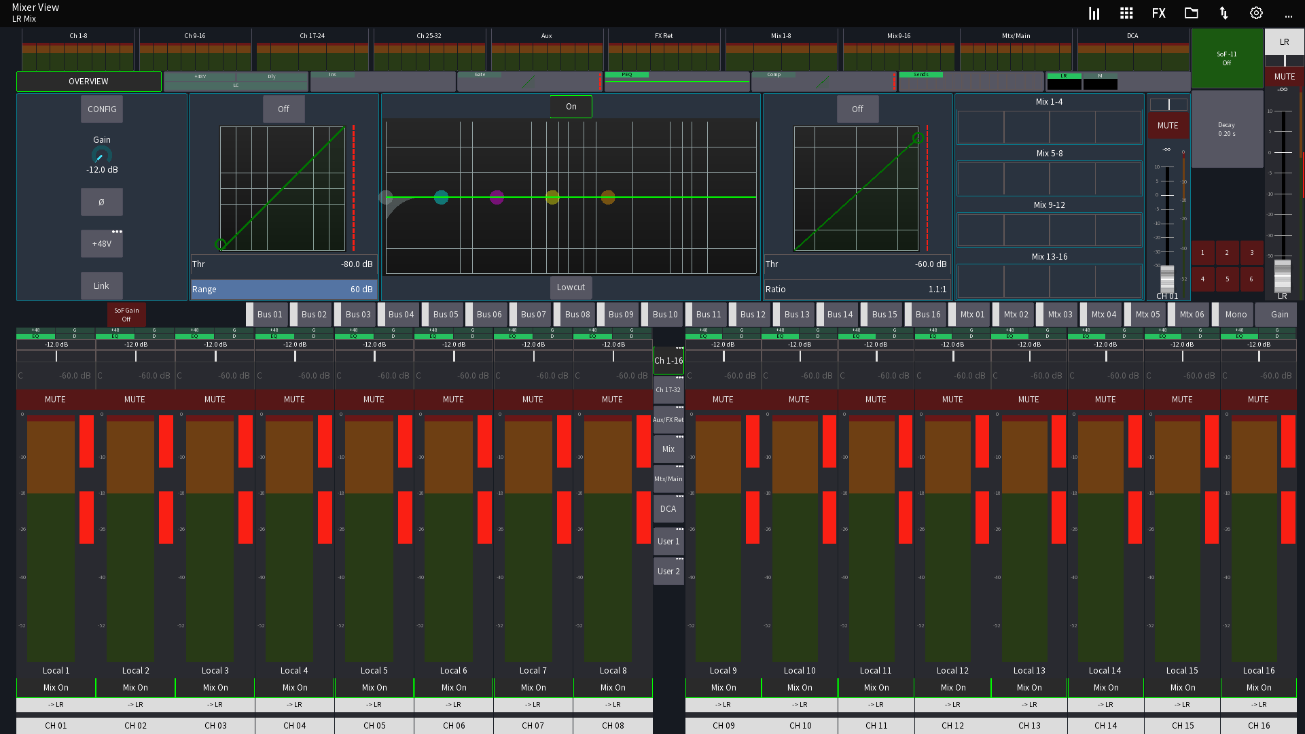Image resolution: width=1305 pixels, height=734 pixels.
Task: Open the CONFIG panel
Action: tap(101, 109)
